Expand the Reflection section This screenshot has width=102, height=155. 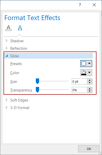(x=17, y=48)
